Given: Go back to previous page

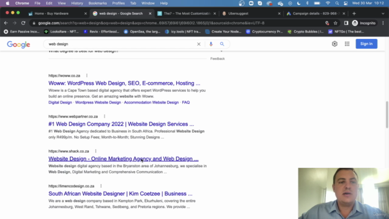Looking at the screenshot, I should tap(6, 23).
